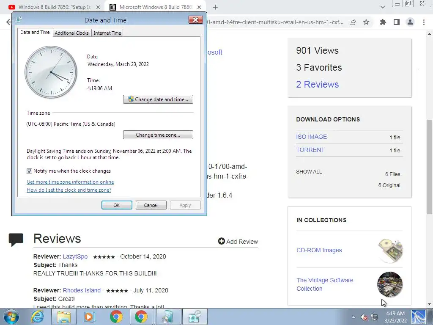The image size is (433, 325).
Task: Launch Internet Explorer from taskbar
Action: pyautogui.click(x=37, y=317)
